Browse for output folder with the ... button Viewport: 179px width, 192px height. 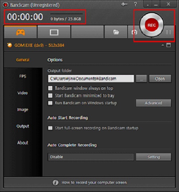[x=141, y=78]
